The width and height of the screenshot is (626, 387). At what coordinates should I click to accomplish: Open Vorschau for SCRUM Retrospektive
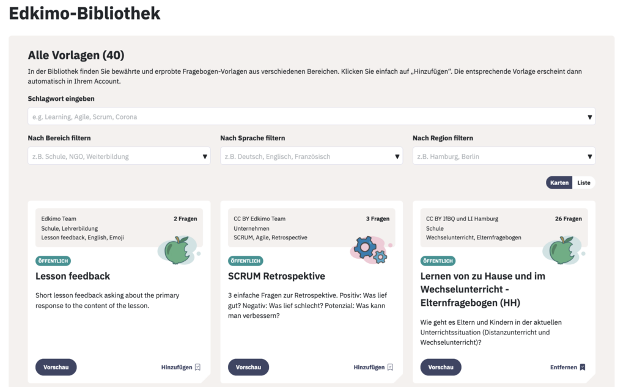[248, 367]
